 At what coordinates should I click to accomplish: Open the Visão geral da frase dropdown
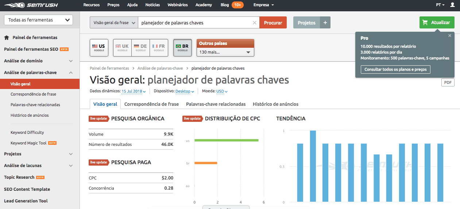[114, 23]
